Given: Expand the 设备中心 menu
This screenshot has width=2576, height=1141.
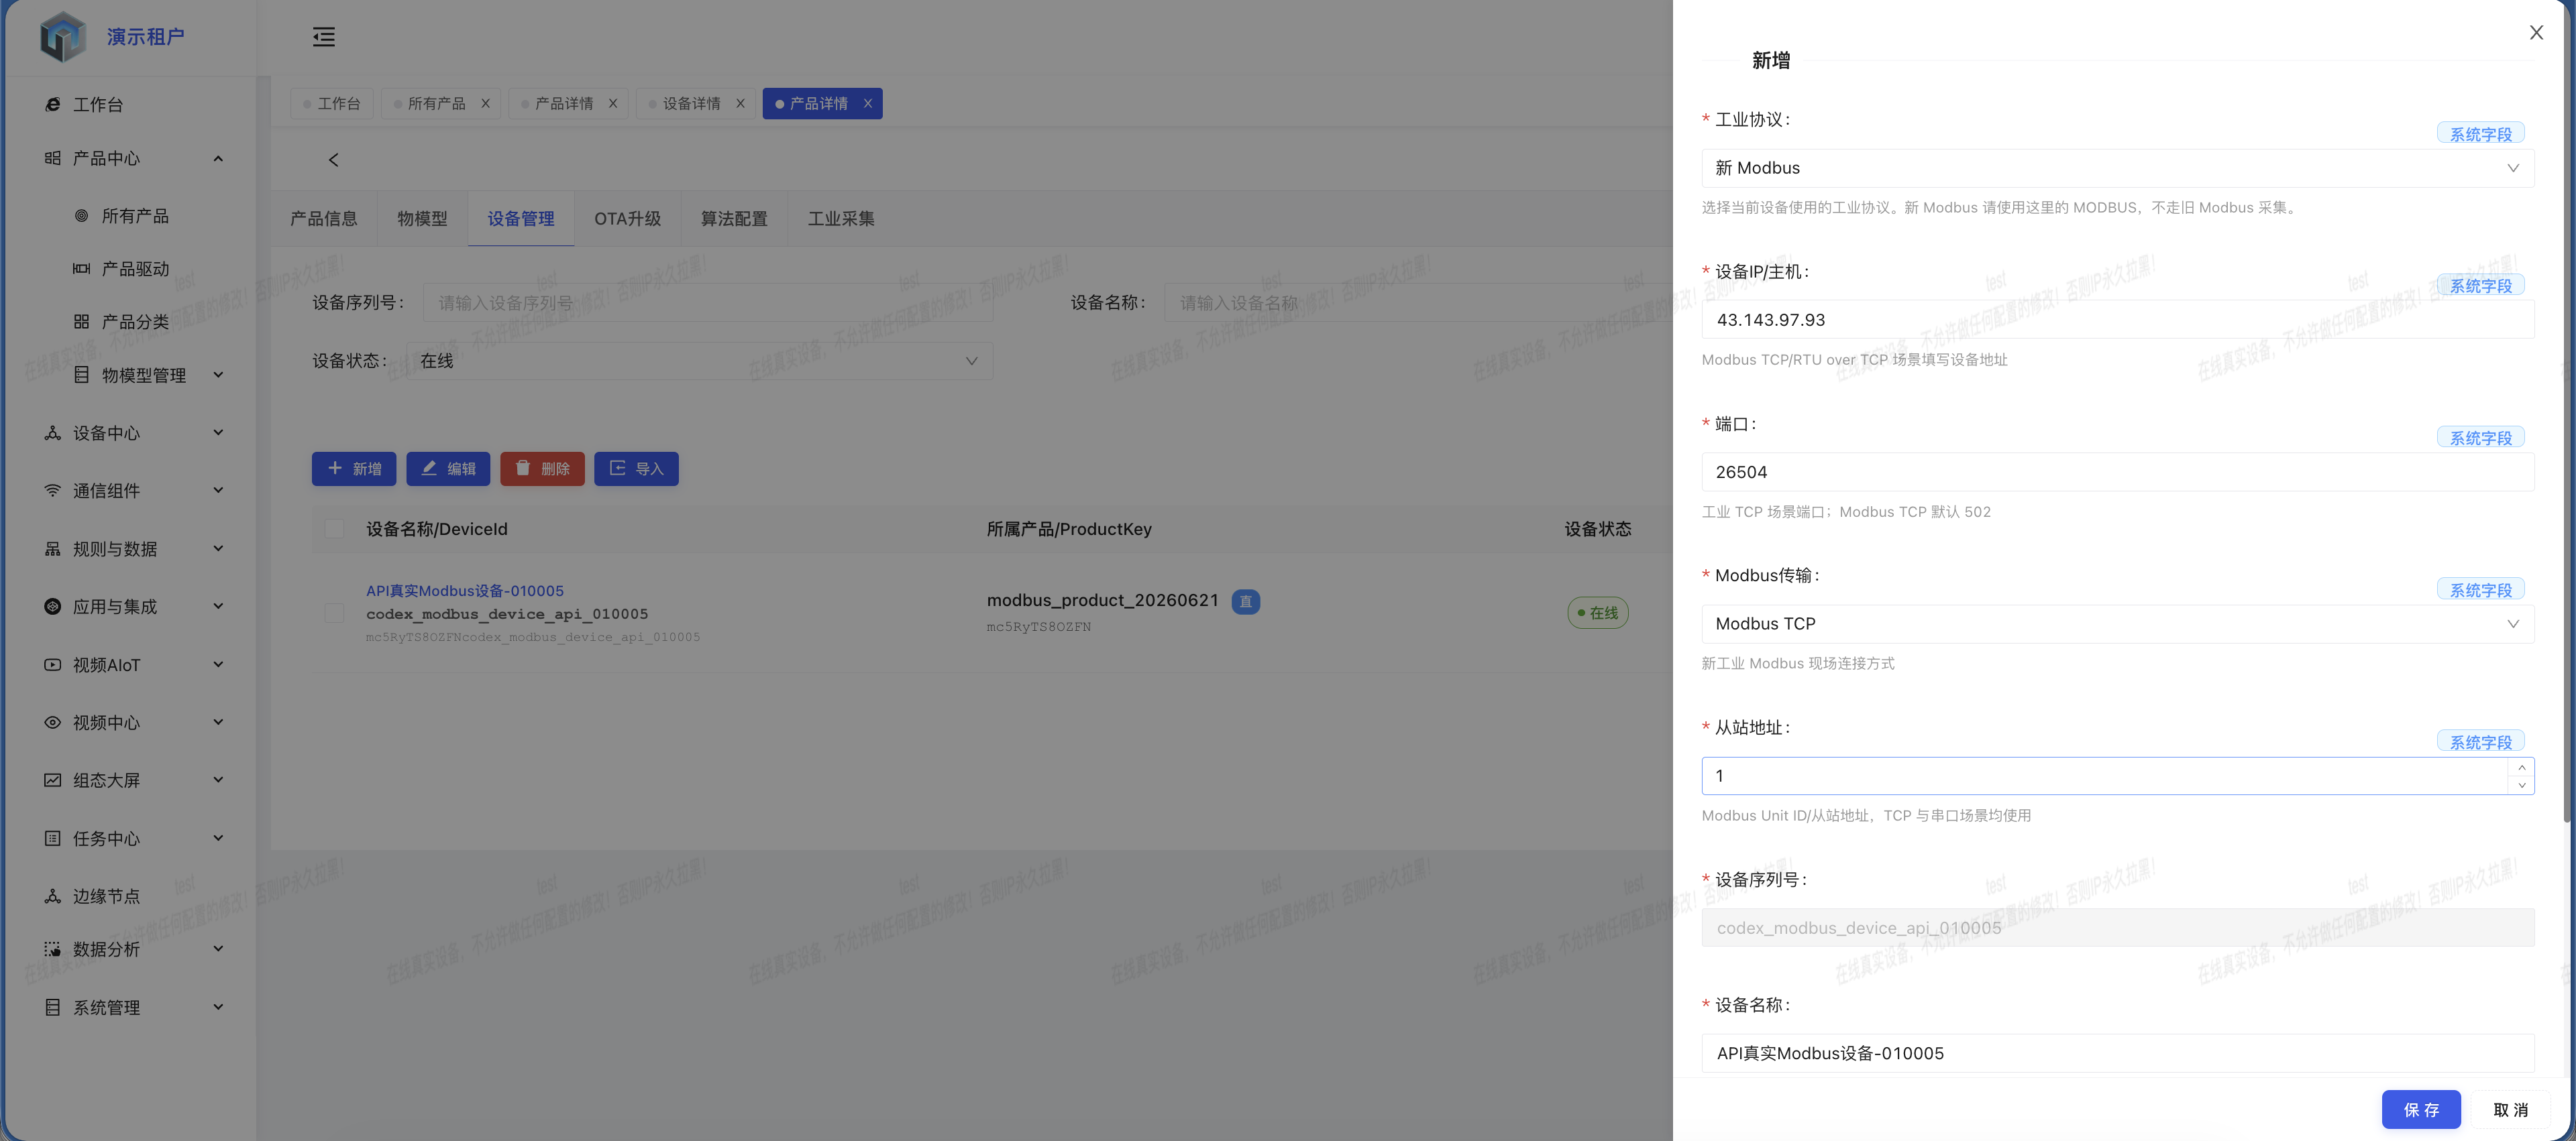Looking at the screenshot, I should (218, 432).
